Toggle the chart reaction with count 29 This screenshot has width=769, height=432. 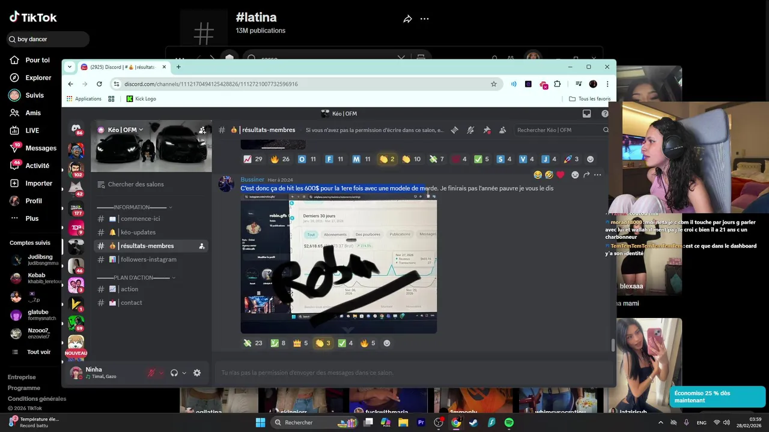point(253,159)
